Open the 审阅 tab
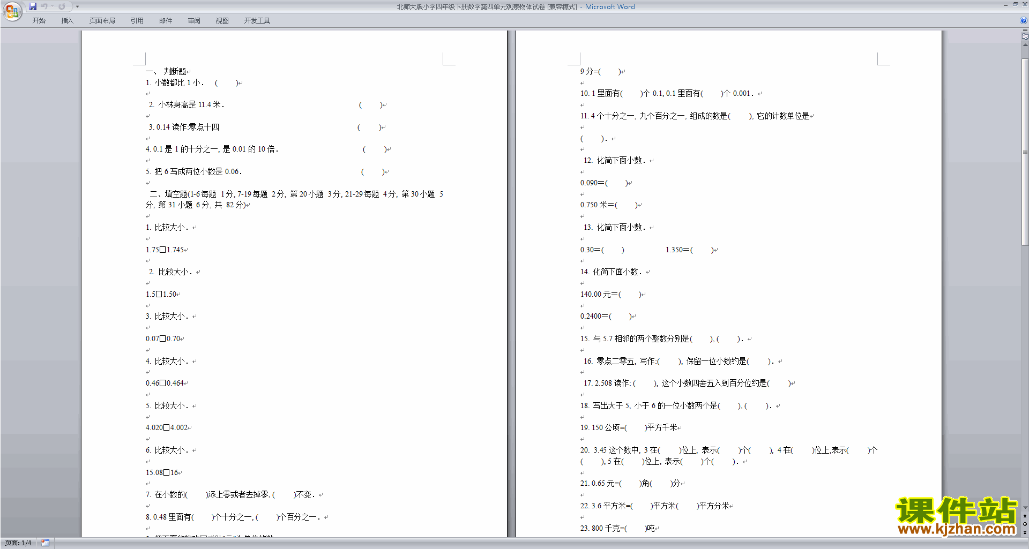The height and width of the screenshot is (549, 1029). (194, 21)
